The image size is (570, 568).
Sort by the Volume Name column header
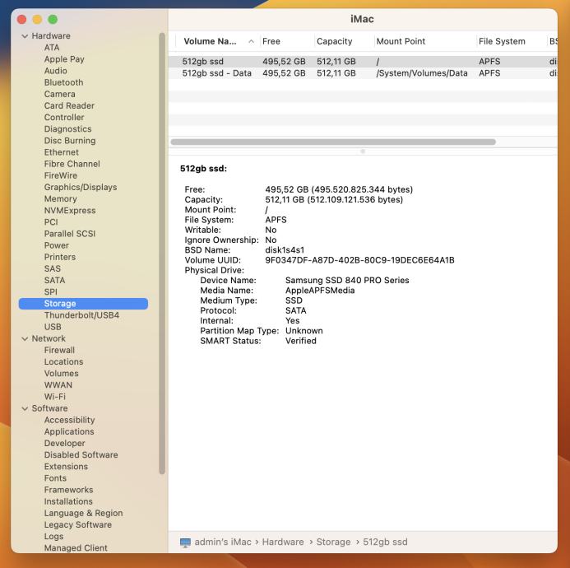tap(211, 41)
